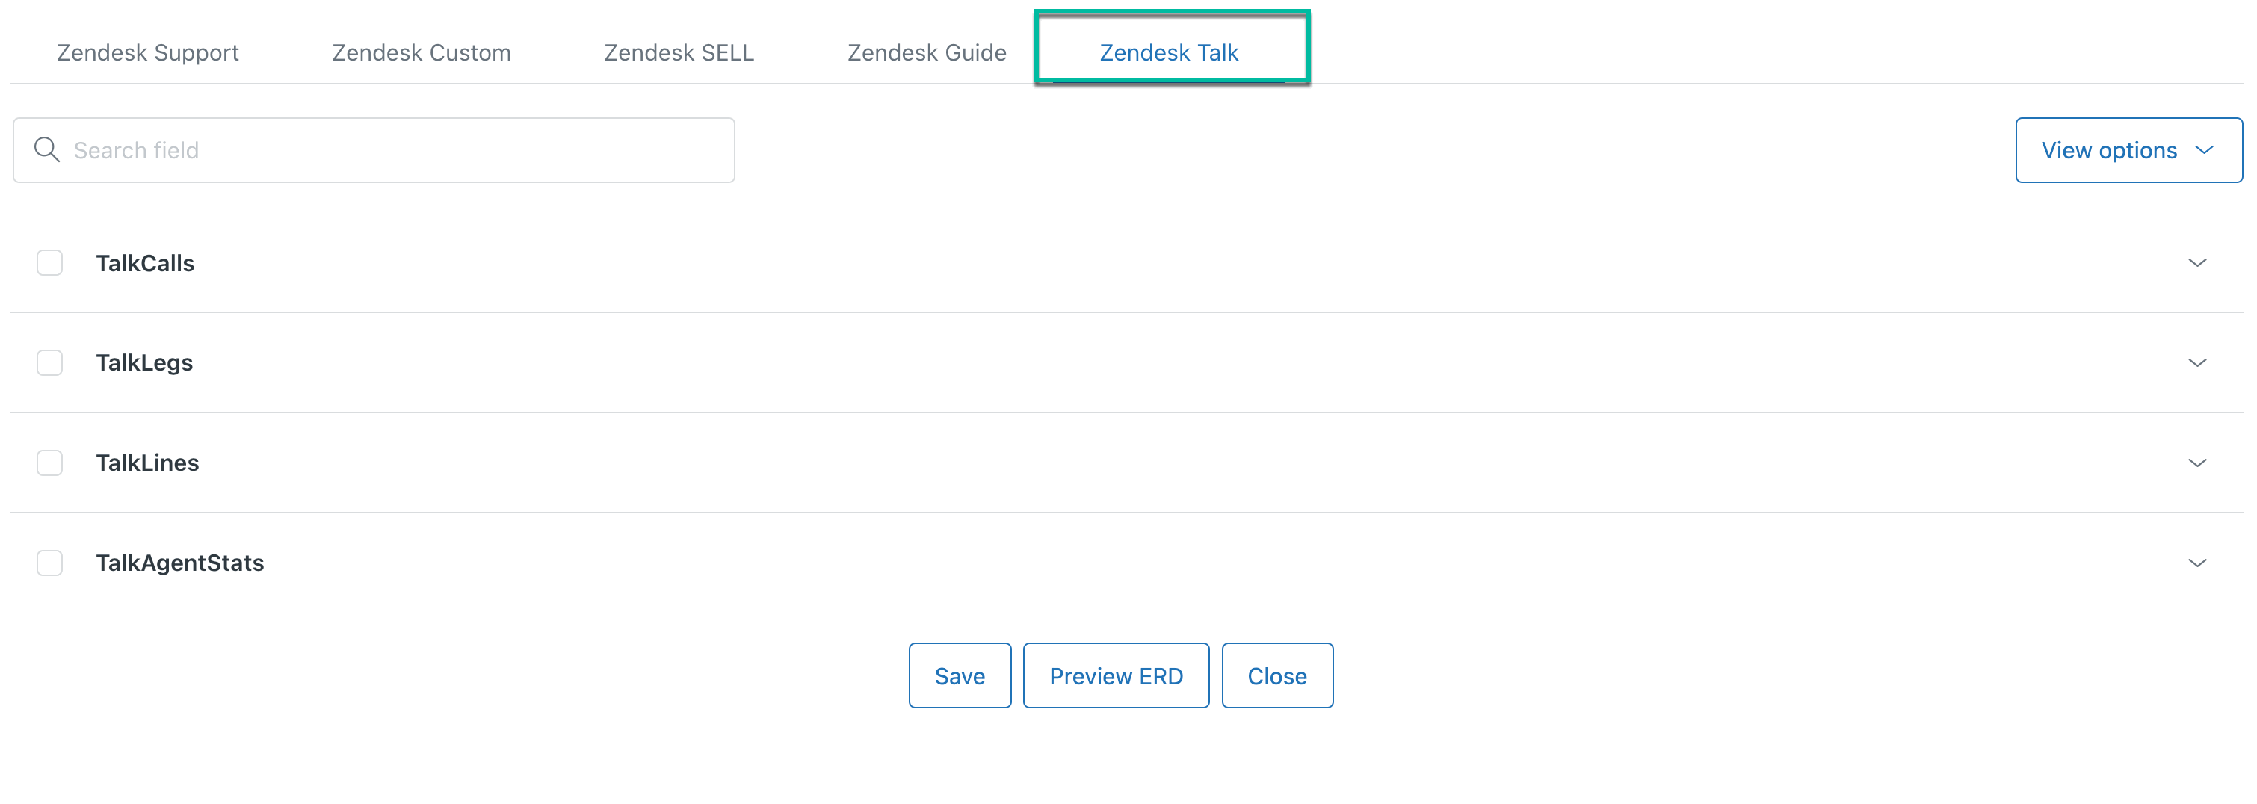The image size is (2257, 804).
Task: Check the TalkLegs table
Action: pyautogui.click(x=50, y=362)
